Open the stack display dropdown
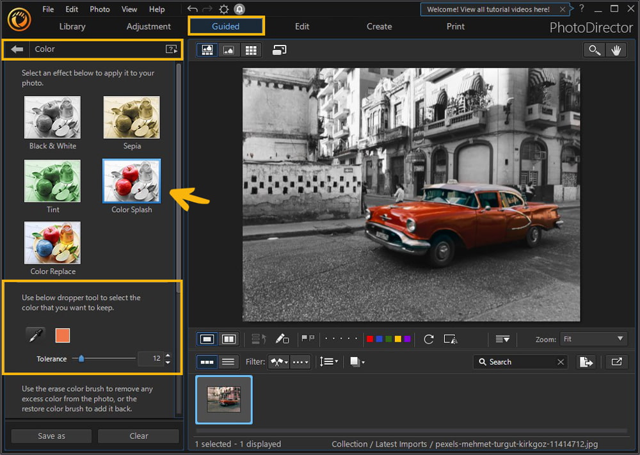The width and height of the screenshot is (640, 455). 357,362
